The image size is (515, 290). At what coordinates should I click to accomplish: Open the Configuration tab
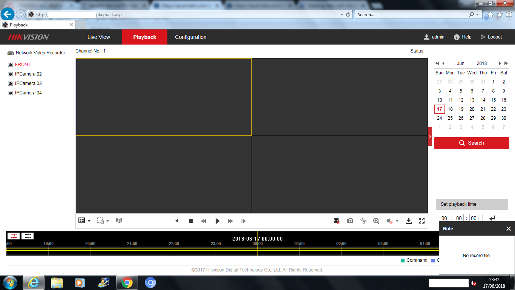point(191,37)
